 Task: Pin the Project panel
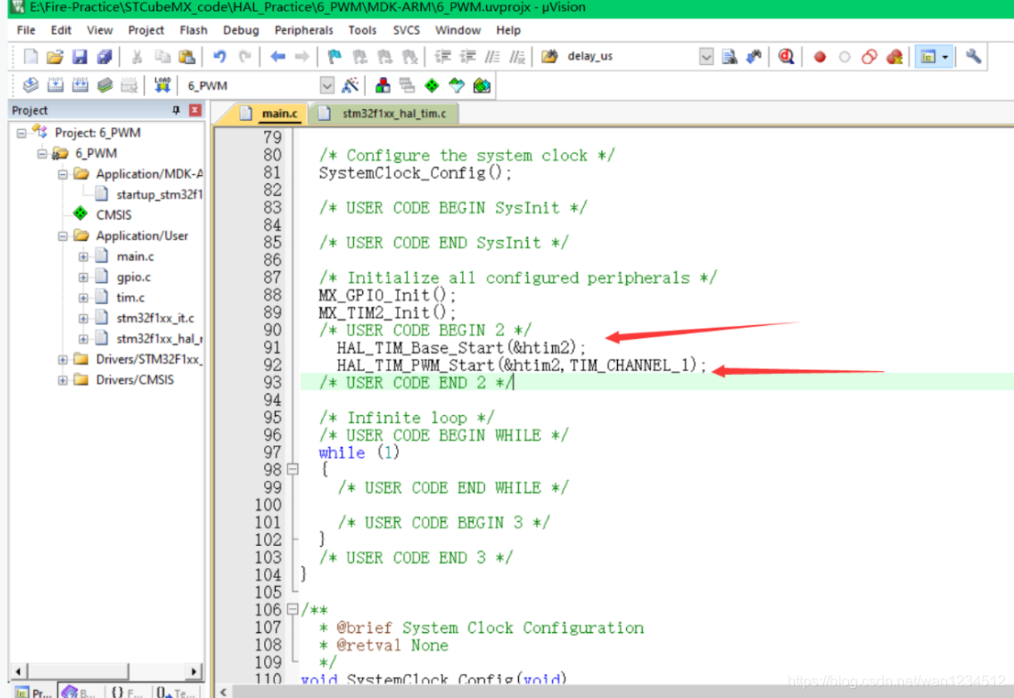(x=176, y=110)
